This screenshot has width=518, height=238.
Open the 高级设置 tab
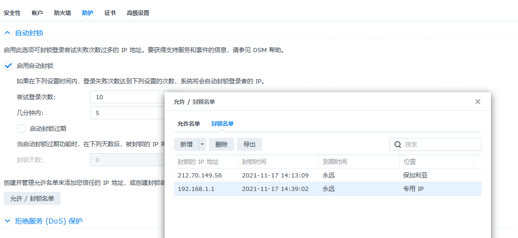click(138, 13)
